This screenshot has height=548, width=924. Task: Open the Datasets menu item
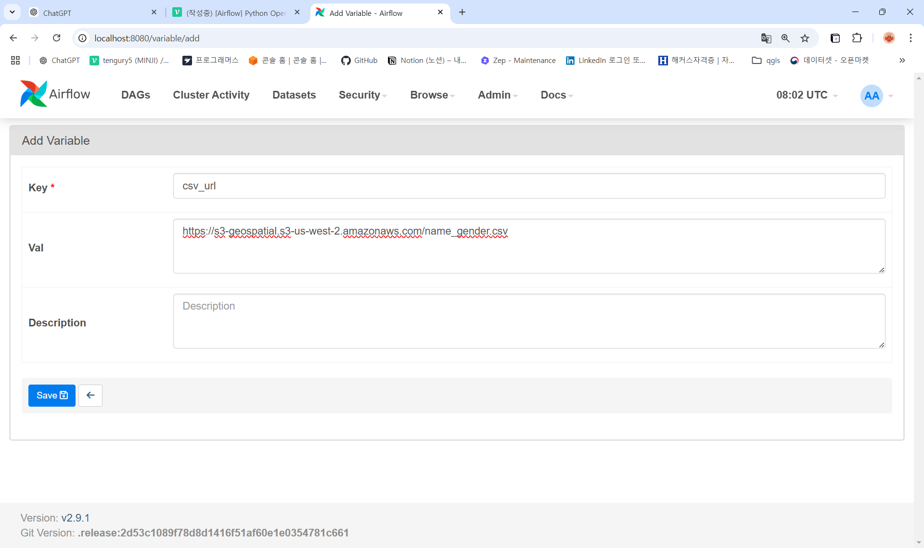click(x=294, y=95)
